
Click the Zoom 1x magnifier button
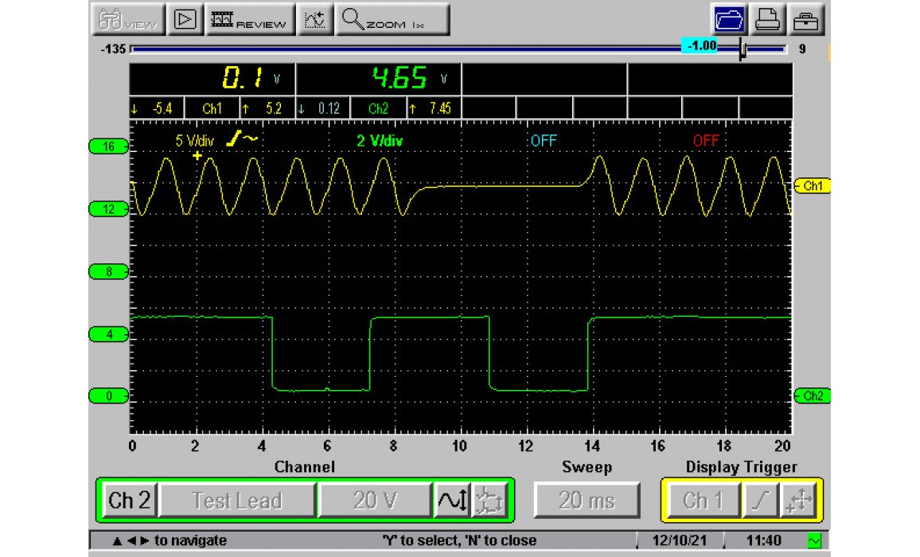tap(392, 19)
